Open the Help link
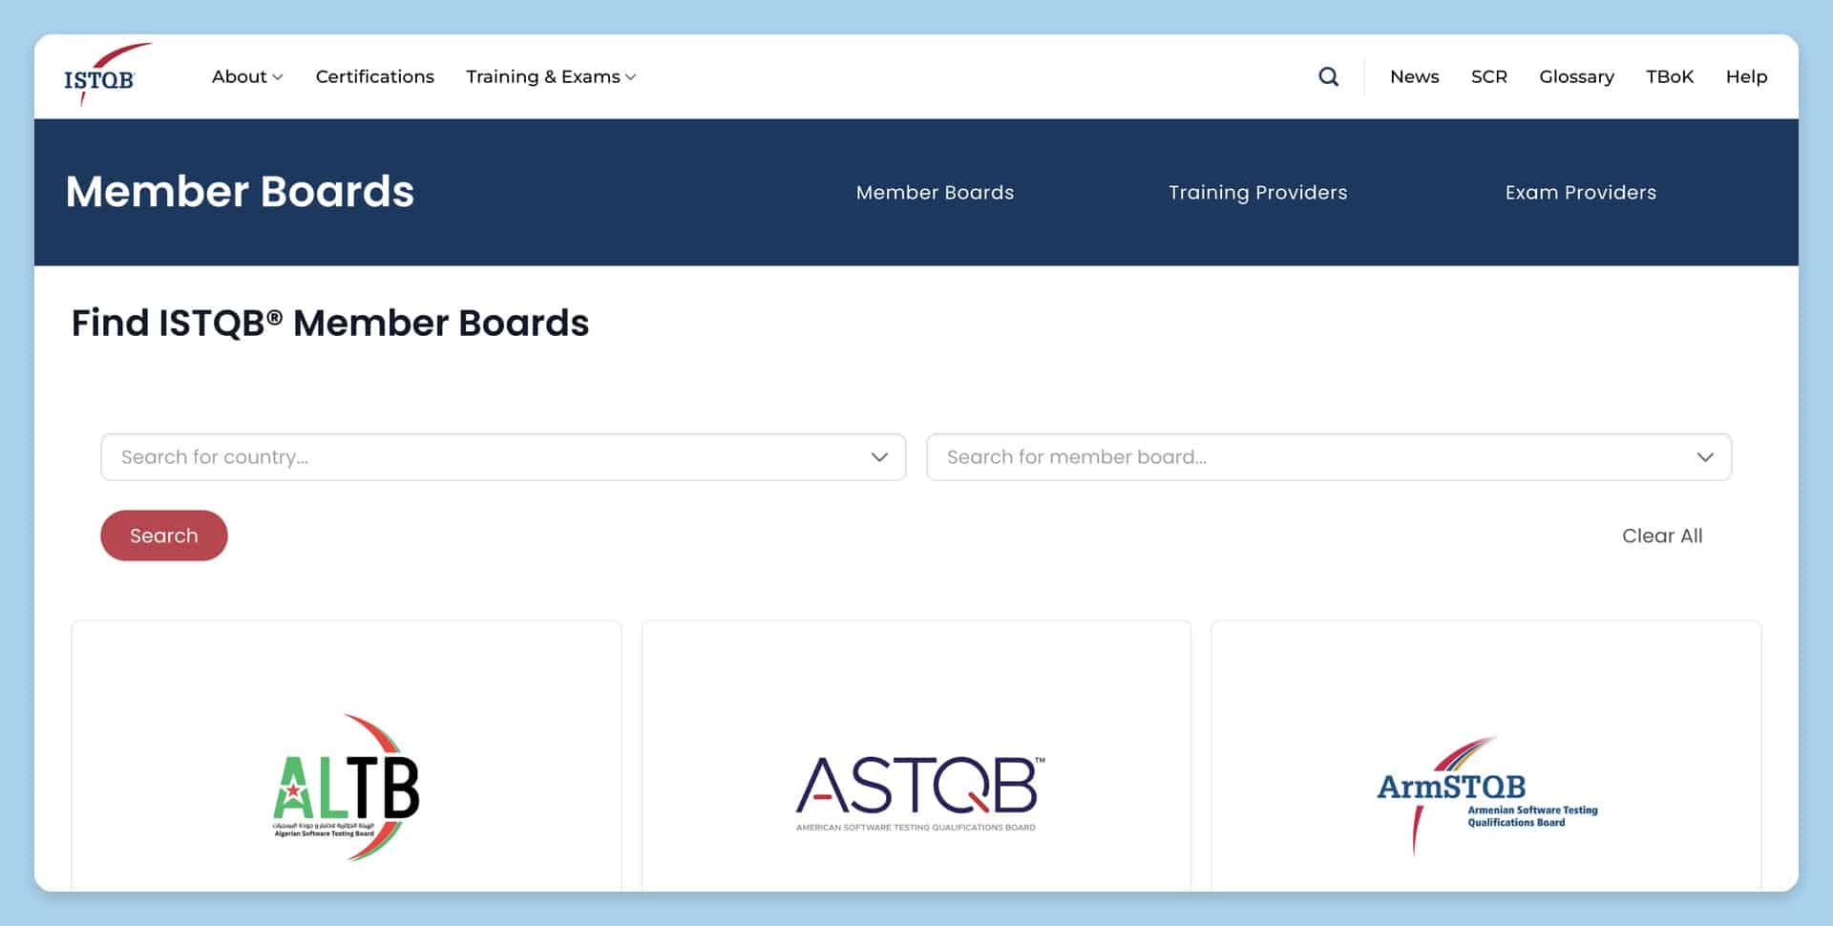Image resolution: width=1833 pixels, height=926 pixels. (x=1746, y=76)
